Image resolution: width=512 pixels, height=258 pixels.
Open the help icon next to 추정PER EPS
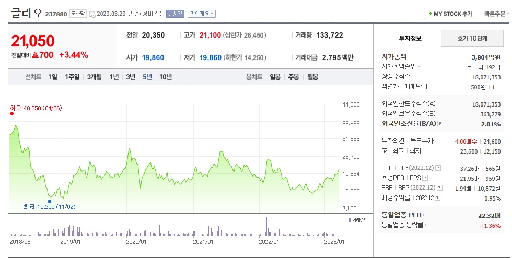click(425, 178)
